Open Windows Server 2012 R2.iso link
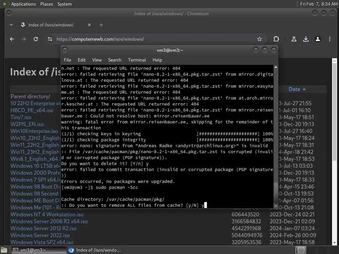The image size is (339, 254). [x=43, y=228]
